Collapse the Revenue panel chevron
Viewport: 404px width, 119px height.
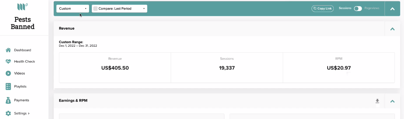click(393, 29)
